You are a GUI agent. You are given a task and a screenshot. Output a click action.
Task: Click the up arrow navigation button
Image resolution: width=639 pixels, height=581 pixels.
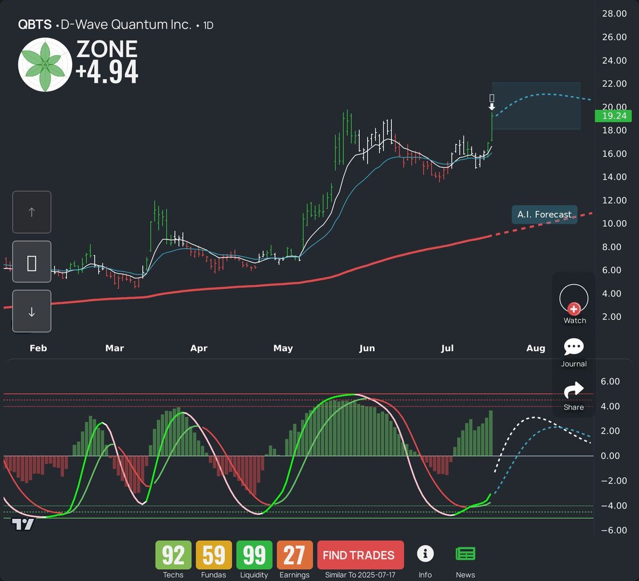point(32,212)
